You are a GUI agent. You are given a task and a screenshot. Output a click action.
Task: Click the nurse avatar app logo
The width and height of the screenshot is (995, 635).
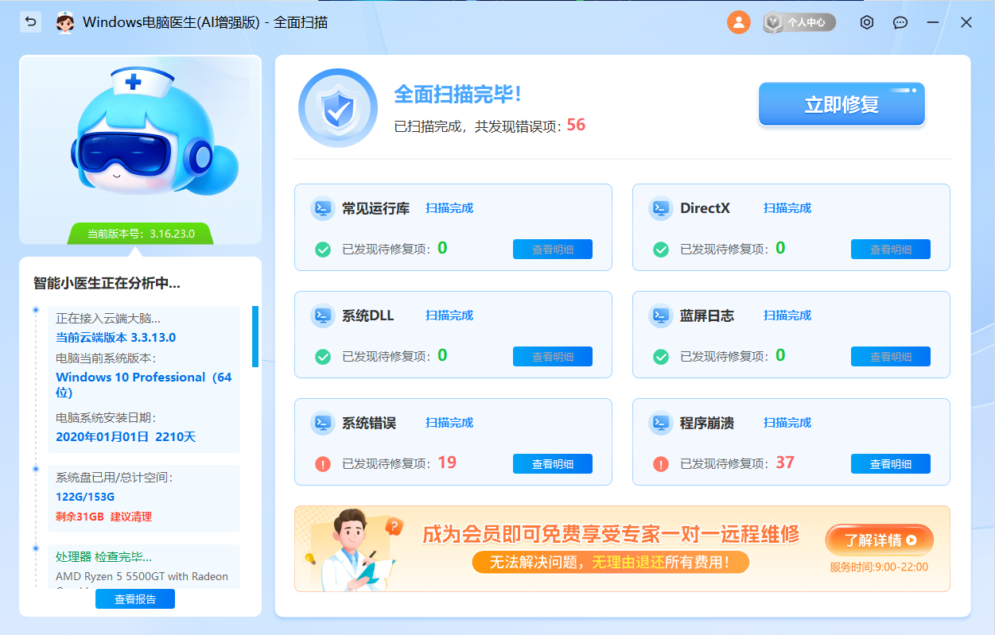(x=64, y=22)
